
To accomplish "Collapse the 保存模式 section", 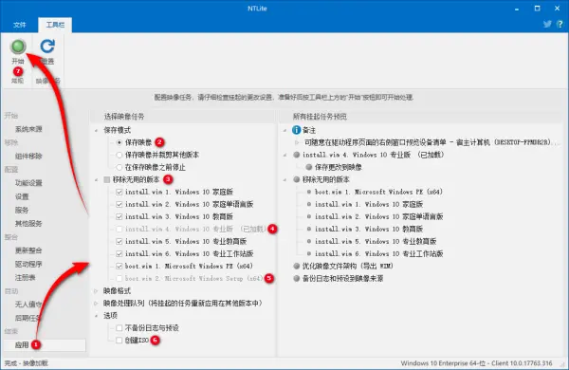I will pos(96,130).
